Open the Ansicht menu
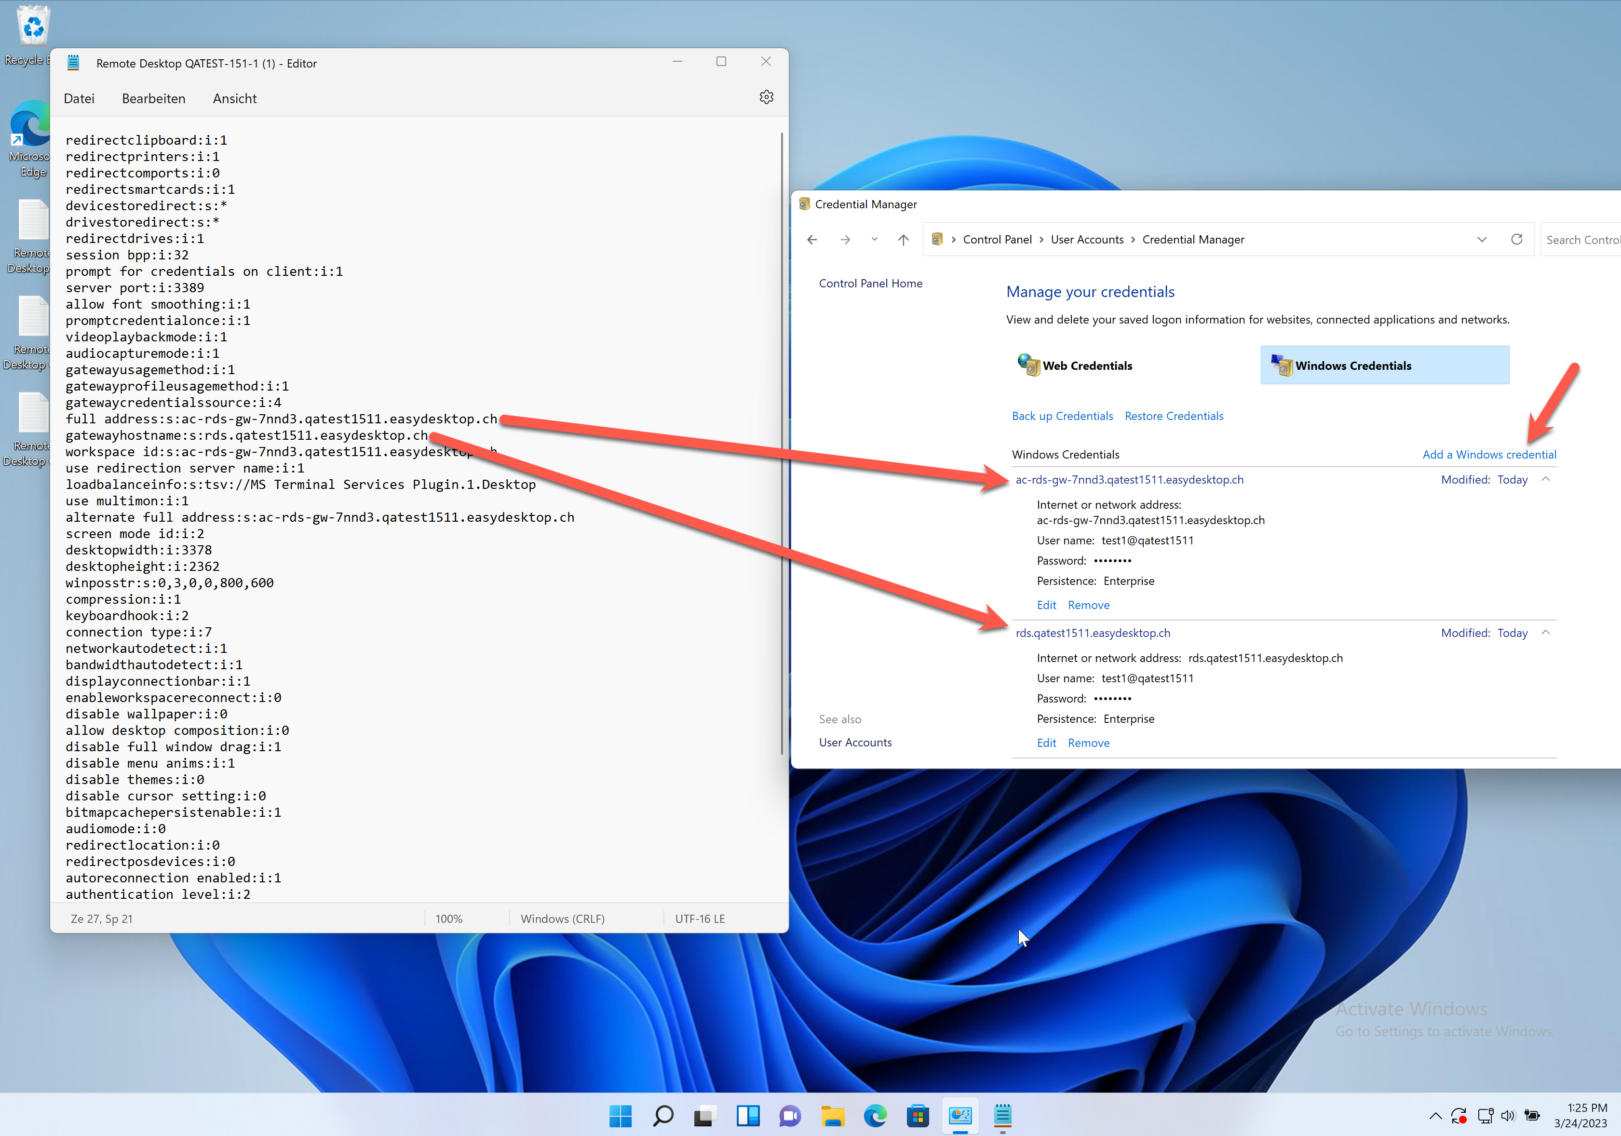1621x1136 pixels. [x=234, y=99]
